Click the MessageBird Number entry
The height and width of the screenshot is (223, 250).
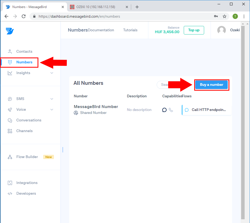pyautogui.click(x=96, y=107)
